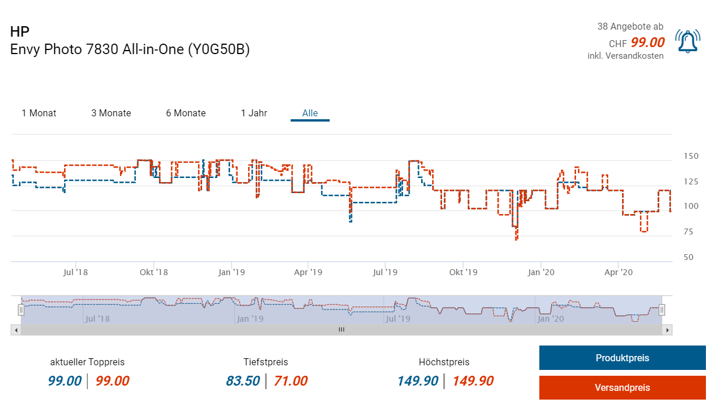This screenshot has width=710, height=406.
Task: Select the Alle time range tab
Action: (310, 113)
